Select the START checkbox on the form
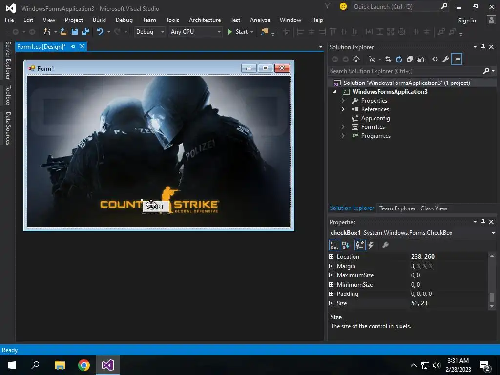500x375 pixels. [156, 207]
